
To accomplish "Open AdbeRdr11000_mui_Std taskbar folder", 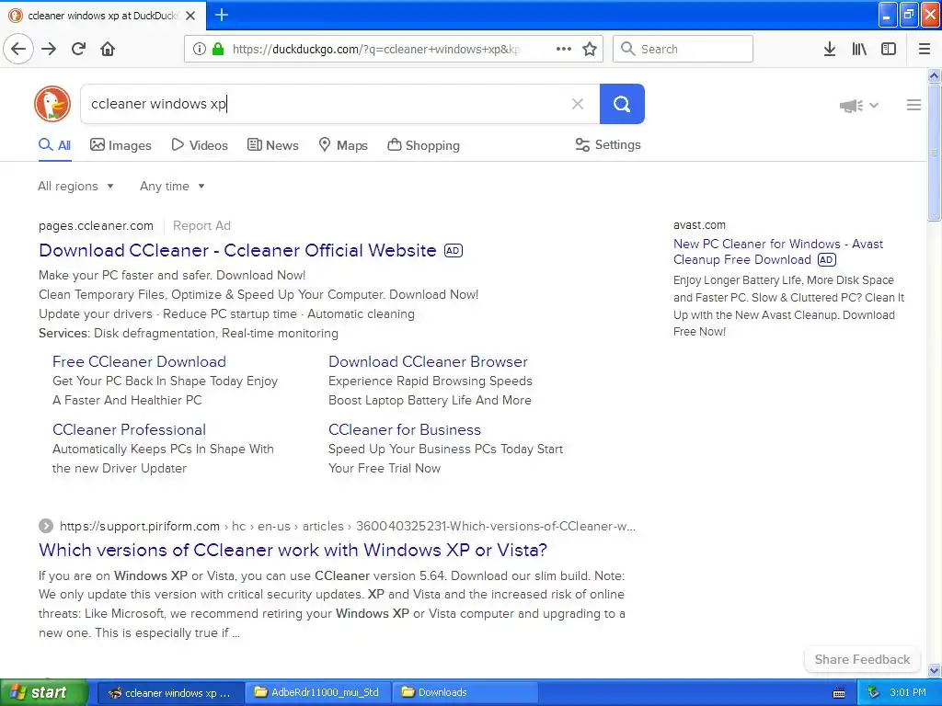I will (318, 692).
